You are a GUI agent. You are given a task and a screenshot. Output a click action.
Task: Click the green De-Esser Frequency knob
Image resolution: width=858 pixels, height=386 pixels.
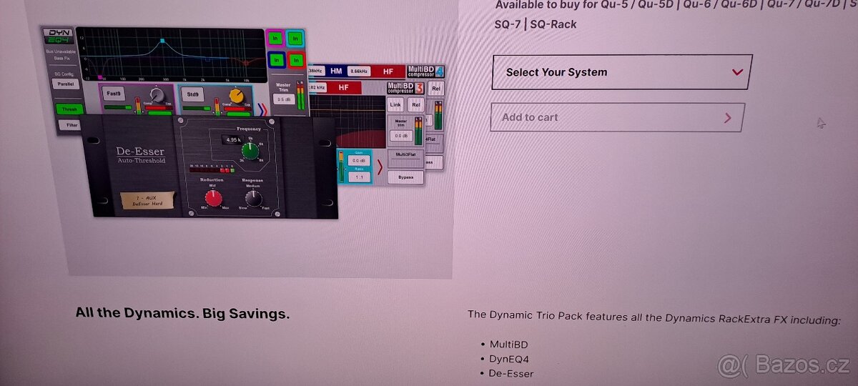[x=250, y=151]
